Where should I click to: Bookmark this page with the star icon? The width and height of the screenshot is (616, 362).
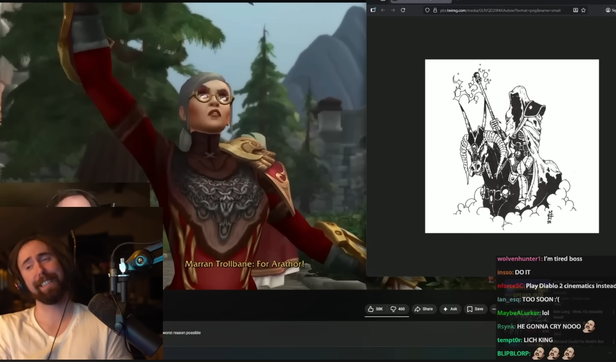pos(583,10)
